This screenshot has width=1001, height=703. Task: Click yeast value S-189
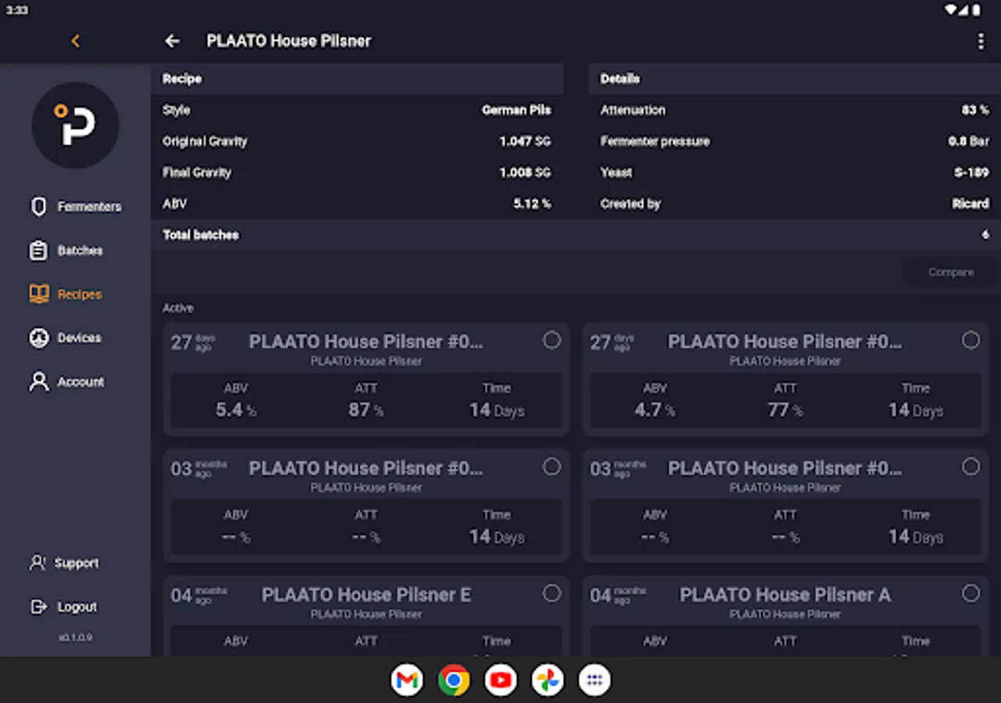[x=971, y=173]
